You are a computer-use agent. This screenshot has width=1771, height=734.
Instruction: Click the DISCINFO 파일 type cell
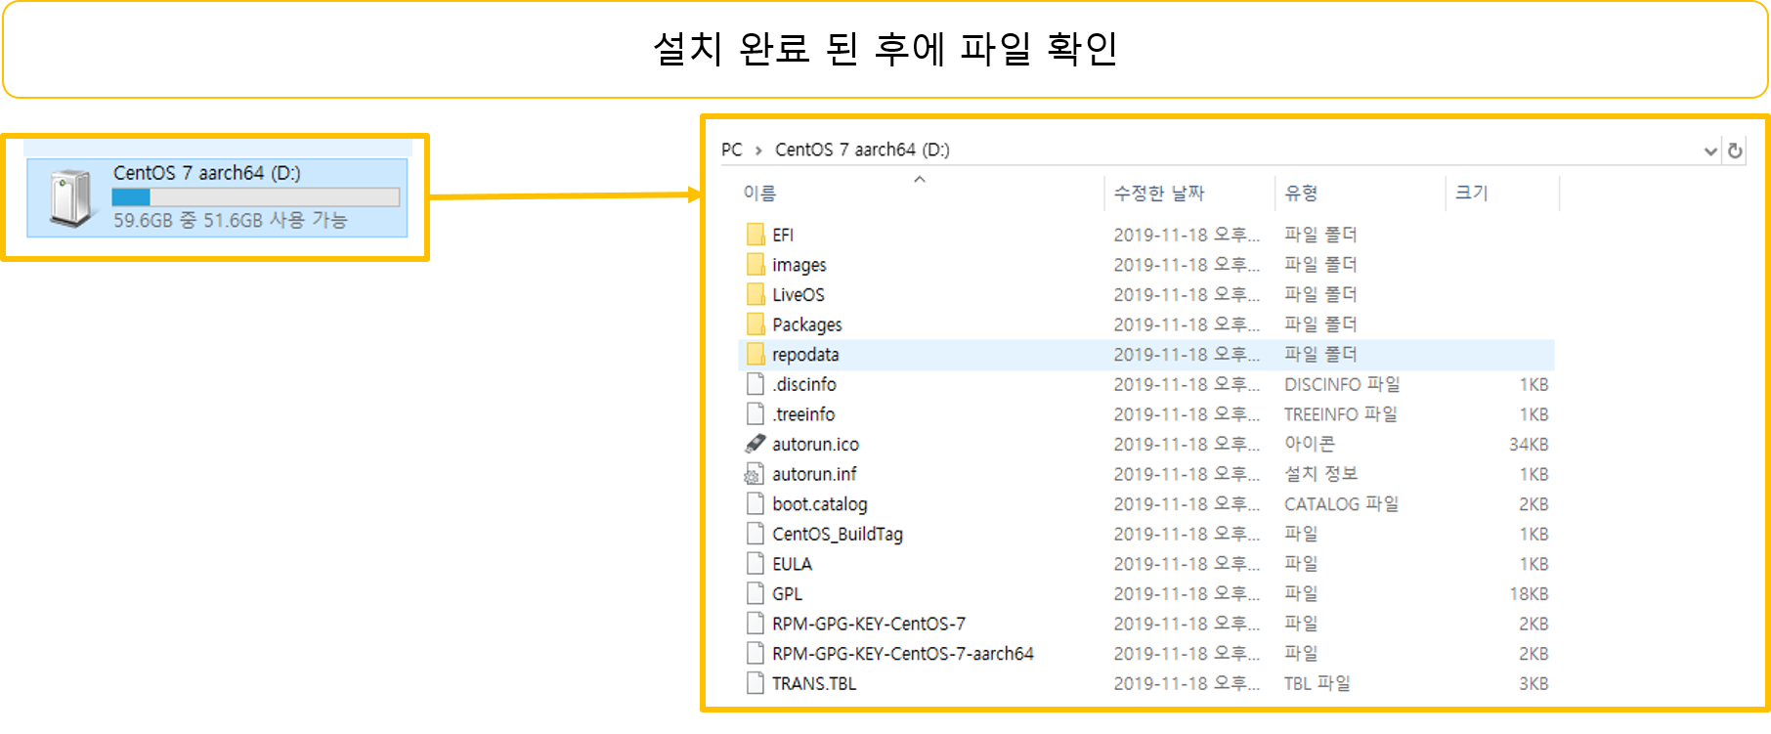[x=1342, y=384]
